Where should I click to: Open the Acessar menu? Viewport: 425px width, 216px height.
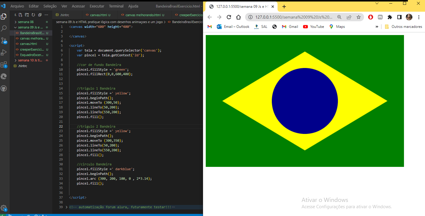78,6
